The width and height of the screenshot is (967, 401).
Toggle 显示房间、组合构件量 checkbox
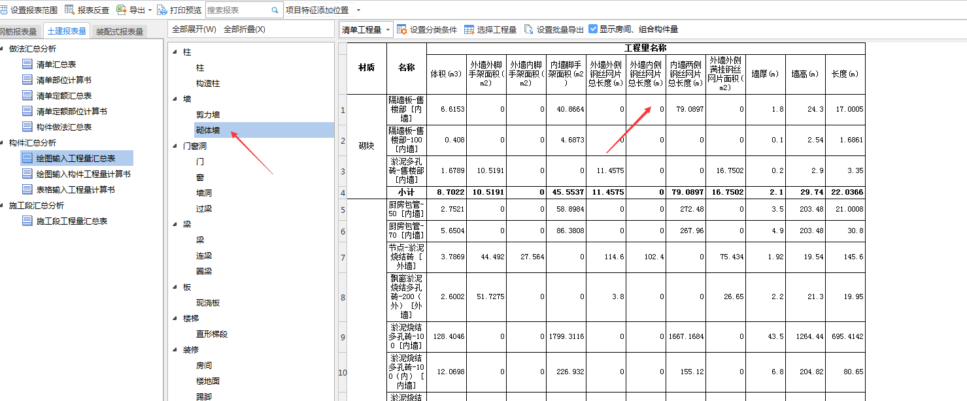point(593,29)
